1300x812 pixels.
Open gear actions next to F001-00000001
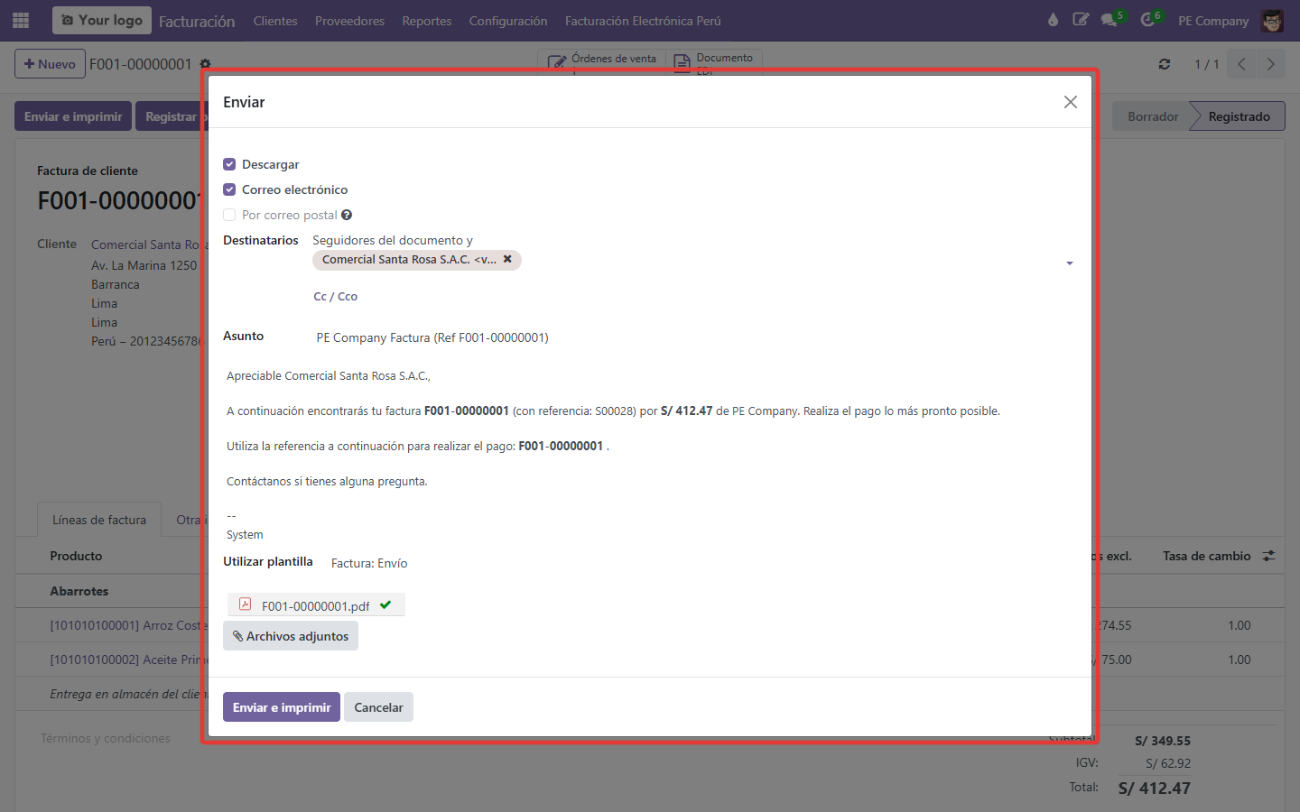point(205,64)
